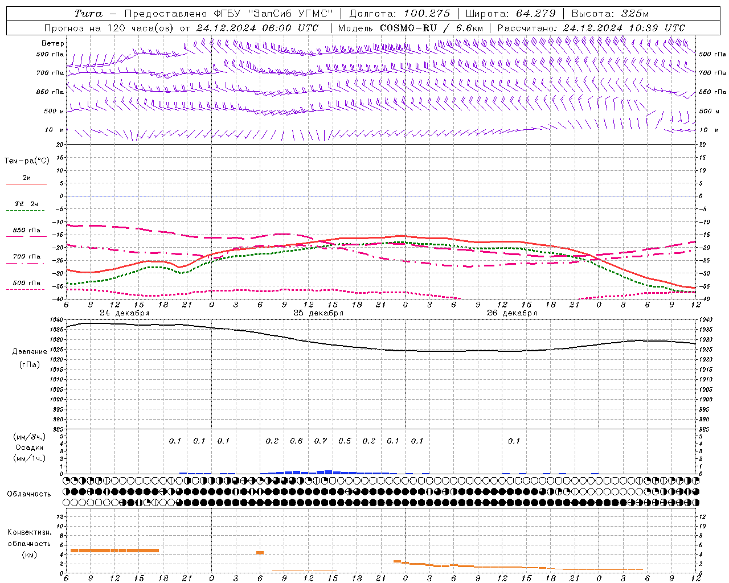Click the '(км)' unit label

[x=30, y=555]
